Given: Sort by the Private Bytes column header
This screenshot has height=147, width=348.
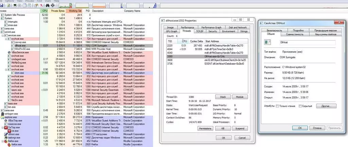Looking at the screenshot, I should click(57, 11).
